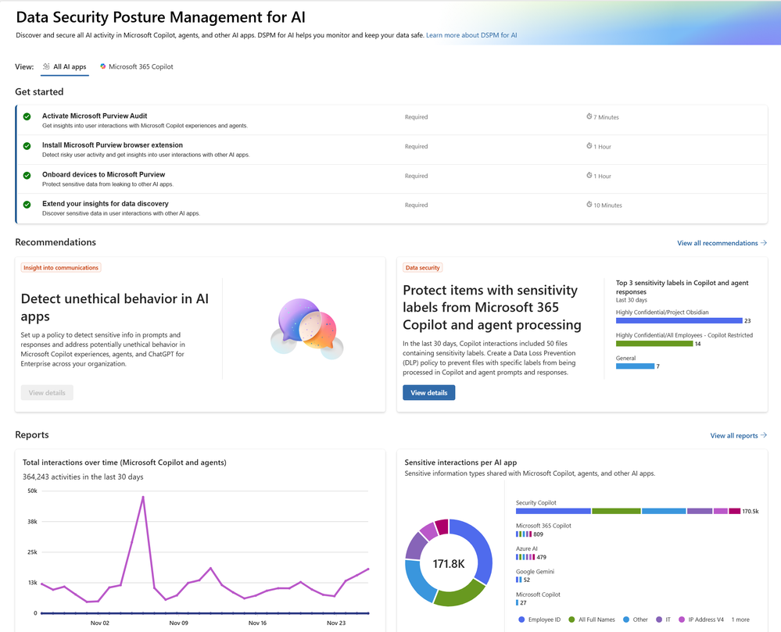
Task: Toggle All Full Names green legend swatch
Action: coord(571,620)
